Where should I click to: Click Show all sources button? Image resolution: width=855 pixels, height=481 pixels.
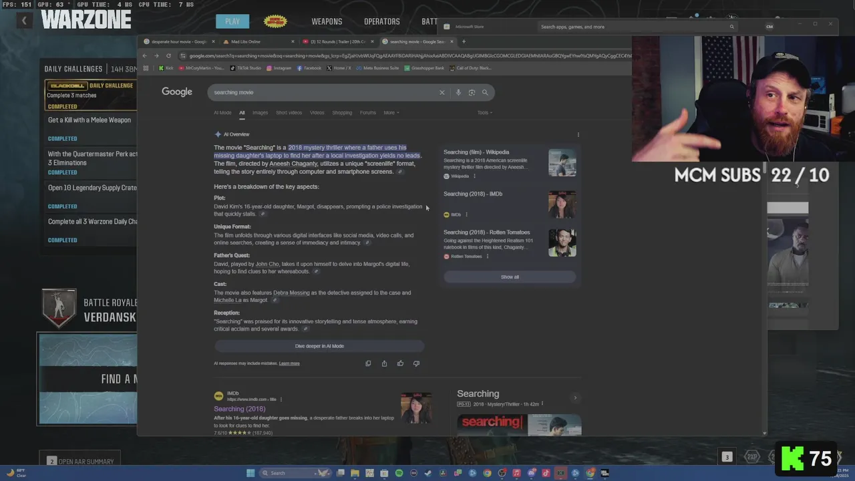[x=510, y=277]
